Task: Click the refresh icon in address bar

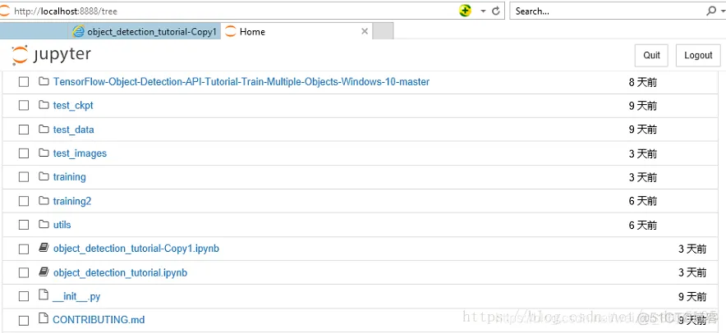Action: coord(496,11)
